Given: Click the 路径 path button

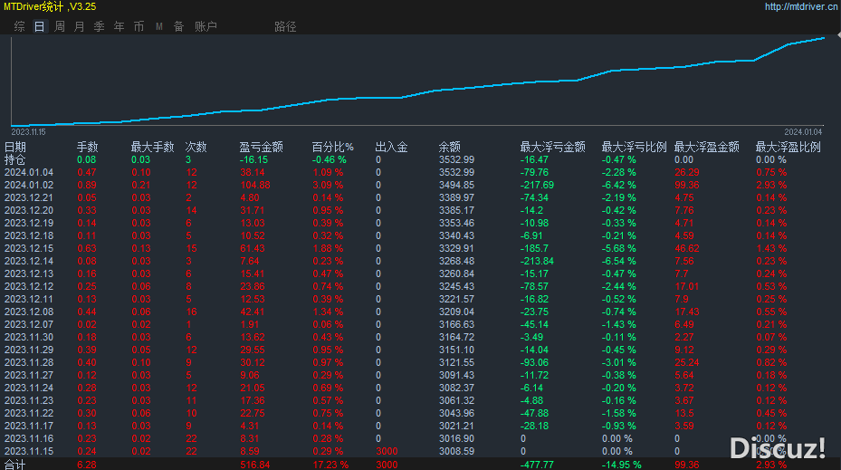Looking at the screenshot, I should (285, 26).
